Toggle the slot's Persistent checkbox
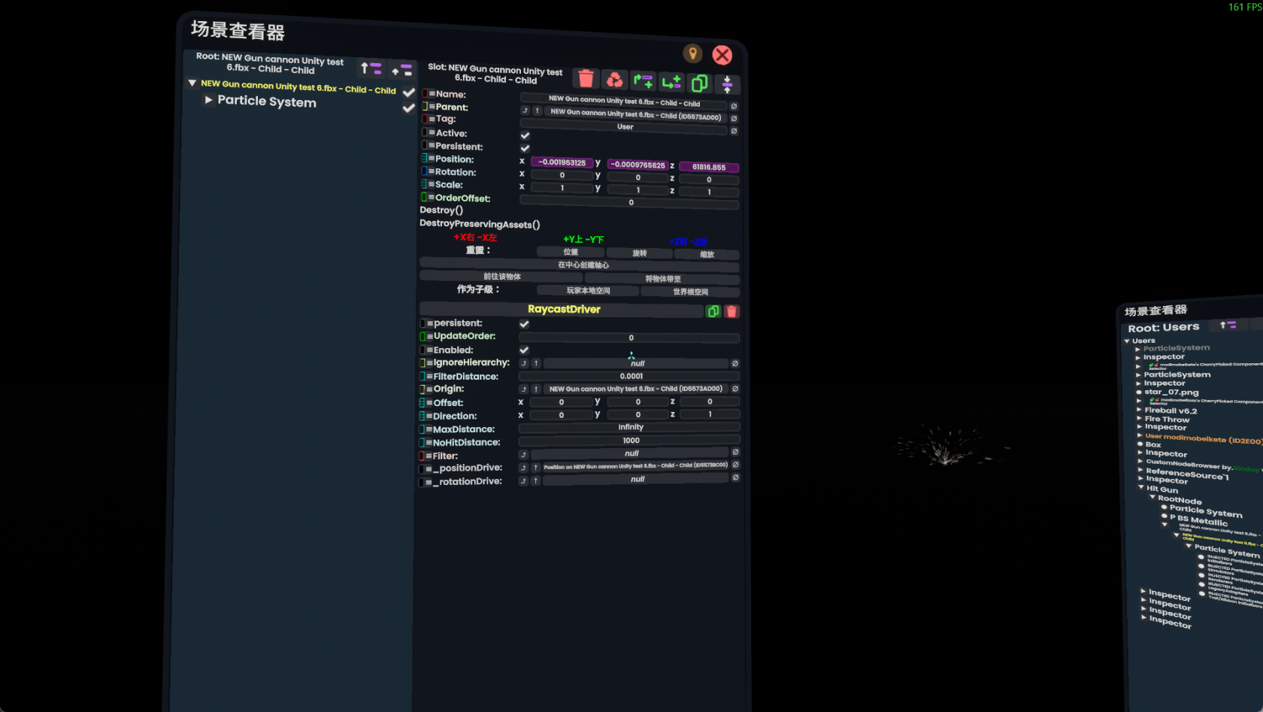The height and width of the screenshot is (712, 1263). 525,148
